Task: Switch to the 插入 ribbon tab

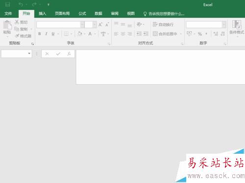Action: [x=42, y=14]
